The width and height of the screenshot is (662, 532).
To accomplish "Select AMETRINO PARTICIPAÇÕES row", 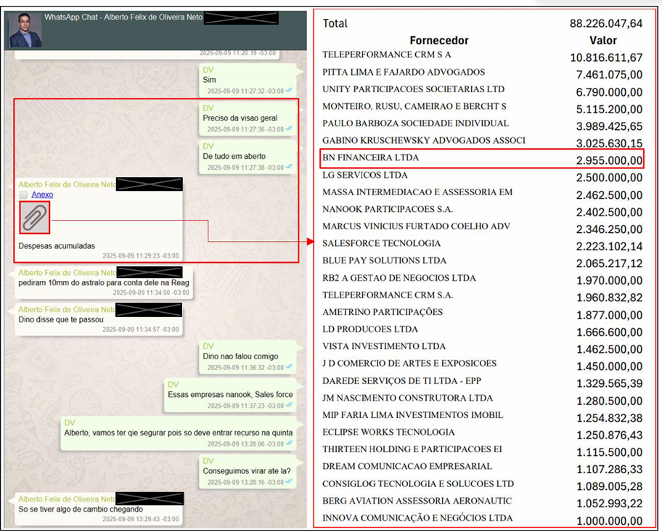I will coord(482,313).
